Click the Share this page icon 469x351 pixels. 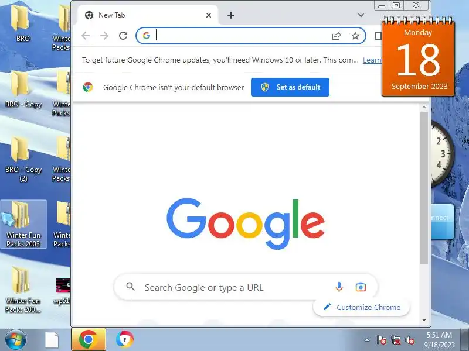click(337, 36)
